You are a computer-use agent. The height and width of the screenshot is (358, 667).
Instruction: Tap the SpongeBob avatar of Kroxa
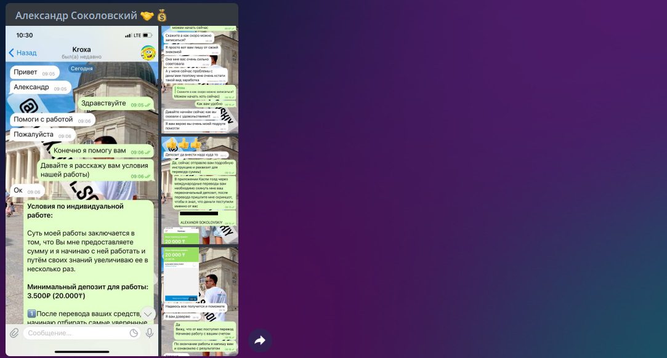[148, 53]
